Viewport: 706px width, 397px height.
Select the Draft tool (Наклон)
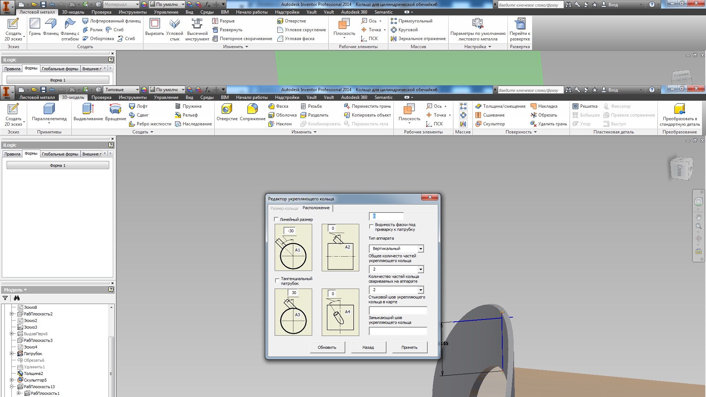pyautogui.click(x=280, y=124)
